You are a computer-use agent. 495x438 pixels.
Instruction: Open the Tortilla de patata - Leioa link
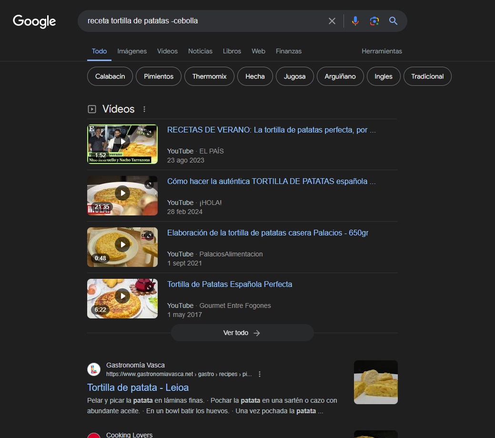click(138, 387)
